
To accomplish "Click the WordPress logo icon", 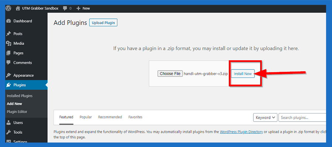I will coord(8,8).
